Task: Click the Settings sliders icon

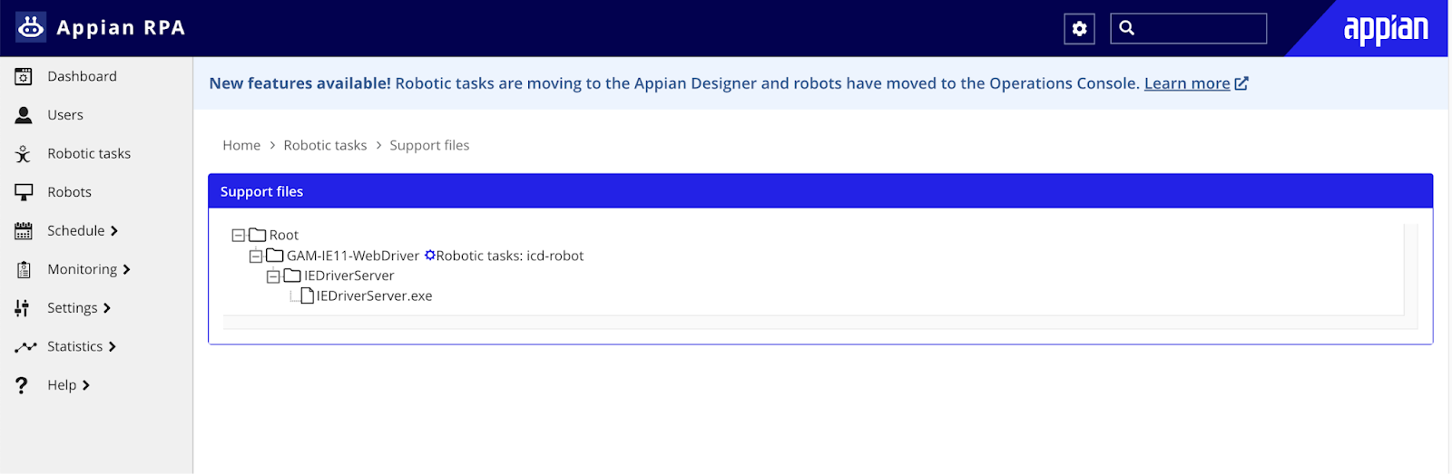Action: tap(23, 308)
